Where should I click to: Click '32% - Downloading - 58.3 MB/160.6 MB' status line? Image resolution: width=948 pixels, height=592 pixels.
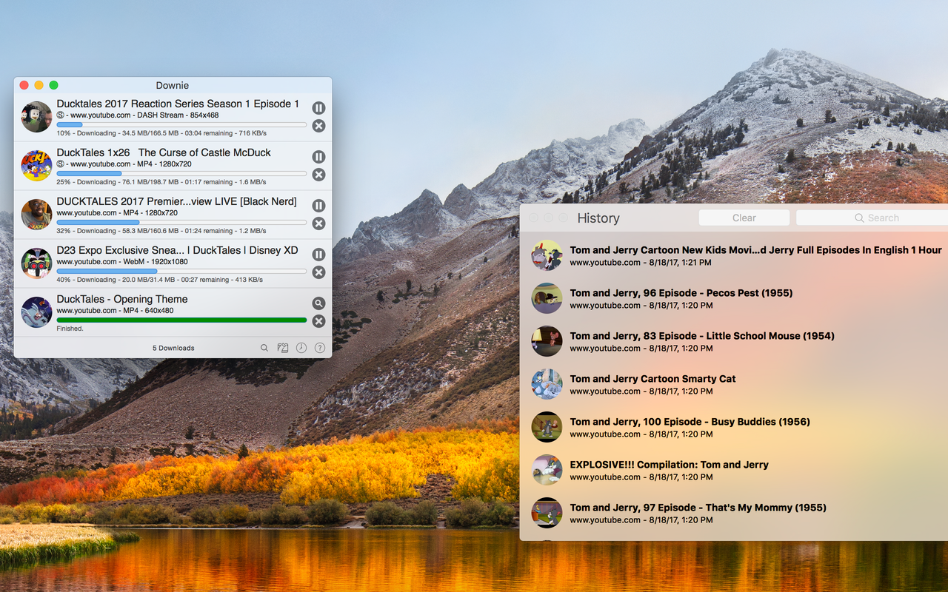point(161,231)
